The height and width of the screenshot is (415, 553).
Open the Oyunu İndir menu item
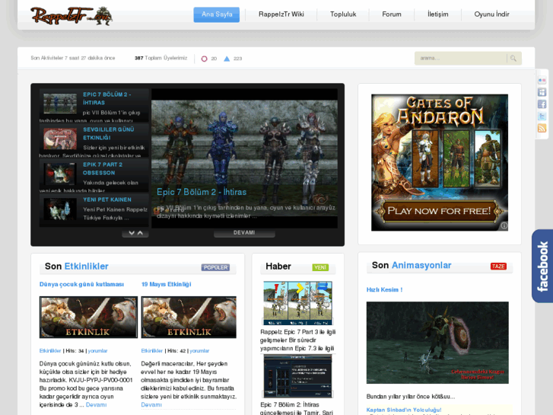pyautogui.click(x=491, y=14)
